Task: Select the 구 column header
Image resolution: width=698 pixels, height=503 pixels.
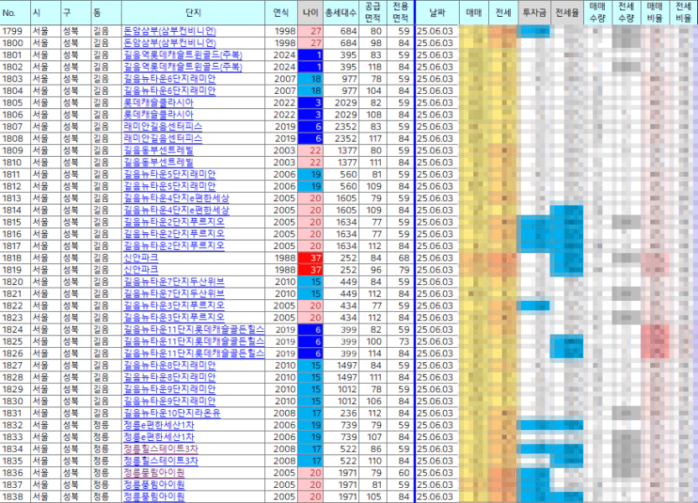Action: click(x=76, y=13)
